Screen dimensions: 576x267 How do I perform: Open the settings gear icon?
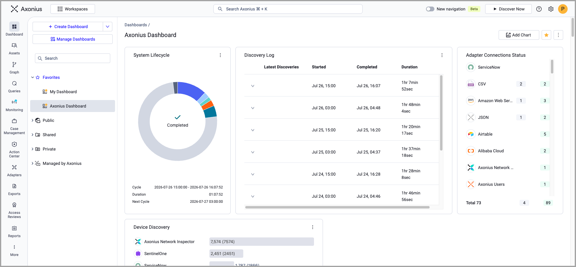[x=551, y=9]
